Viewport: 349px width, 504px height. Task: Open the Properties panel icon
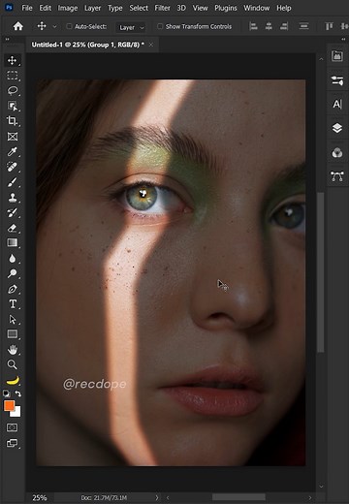coord(337,80)
